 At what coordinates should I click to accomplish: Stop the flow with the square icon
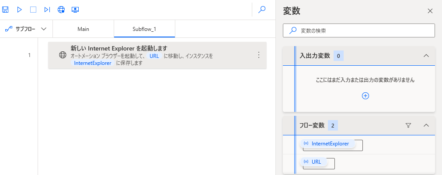[33, 10]
